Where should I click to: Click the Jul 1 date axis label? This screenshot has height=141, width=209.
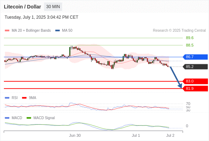pyautogui.click(x=136, y=135)
